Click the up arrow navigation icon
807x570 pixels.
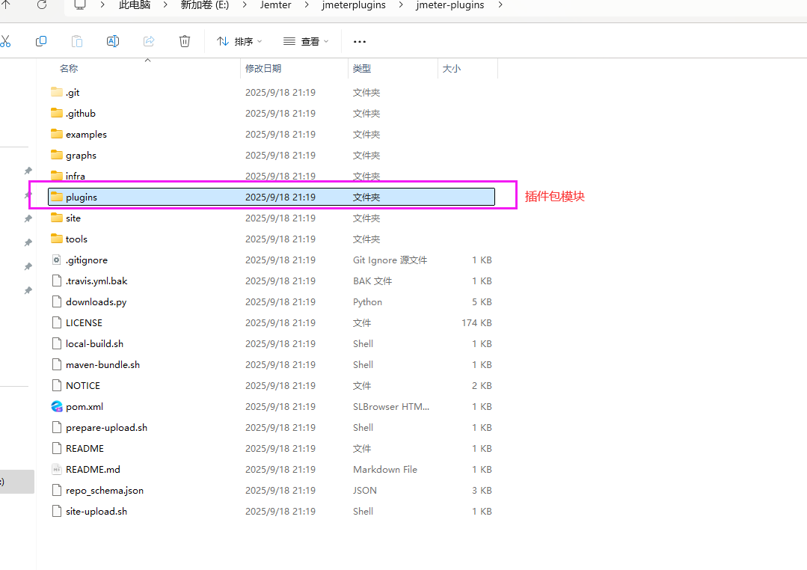point(6,4)
